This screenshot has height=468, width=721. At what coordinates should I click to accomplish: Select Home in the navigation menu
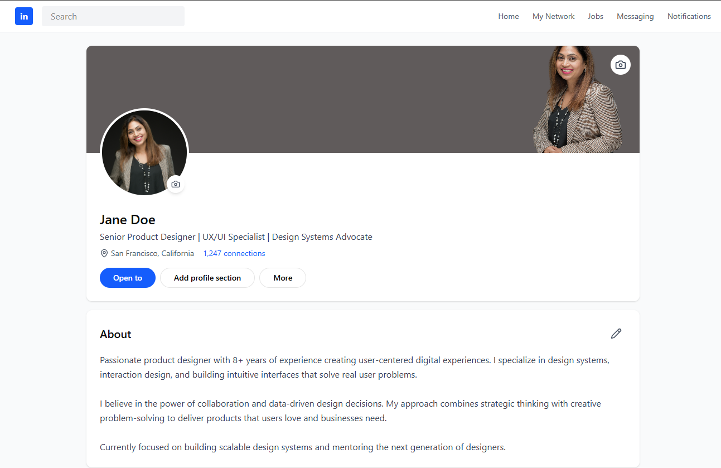point(508,16)
